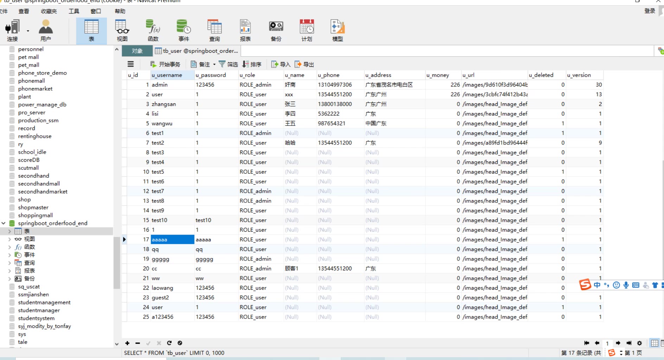
Task: Open the 视图 (View) toolbar icon
Action: (x=122, y=31)
